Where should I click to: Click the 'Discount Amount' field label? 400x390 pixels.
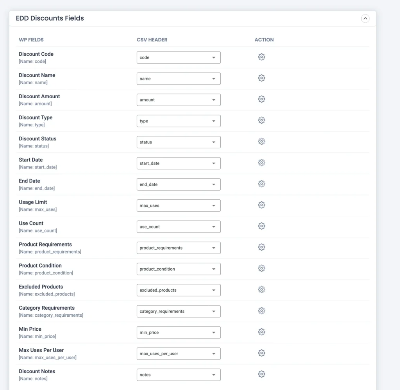coord(39,96)
